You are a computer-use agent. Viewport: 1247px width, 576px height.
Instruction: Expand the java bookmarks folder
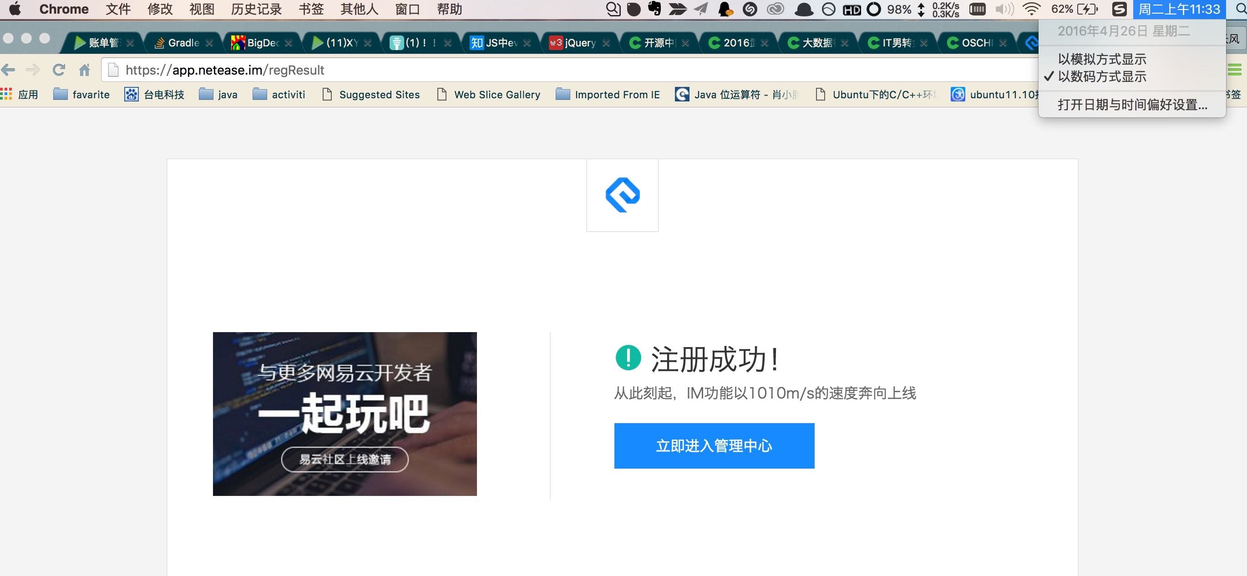[x=218, y=94]
